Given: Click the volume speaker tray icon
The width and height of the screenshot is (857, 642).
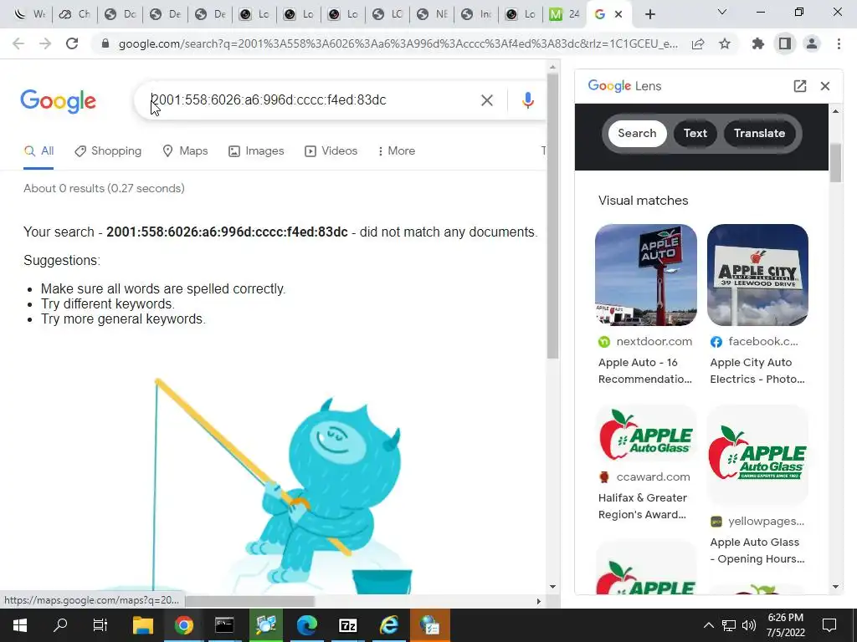Looking at the screenshot, I should coord(749,625).
